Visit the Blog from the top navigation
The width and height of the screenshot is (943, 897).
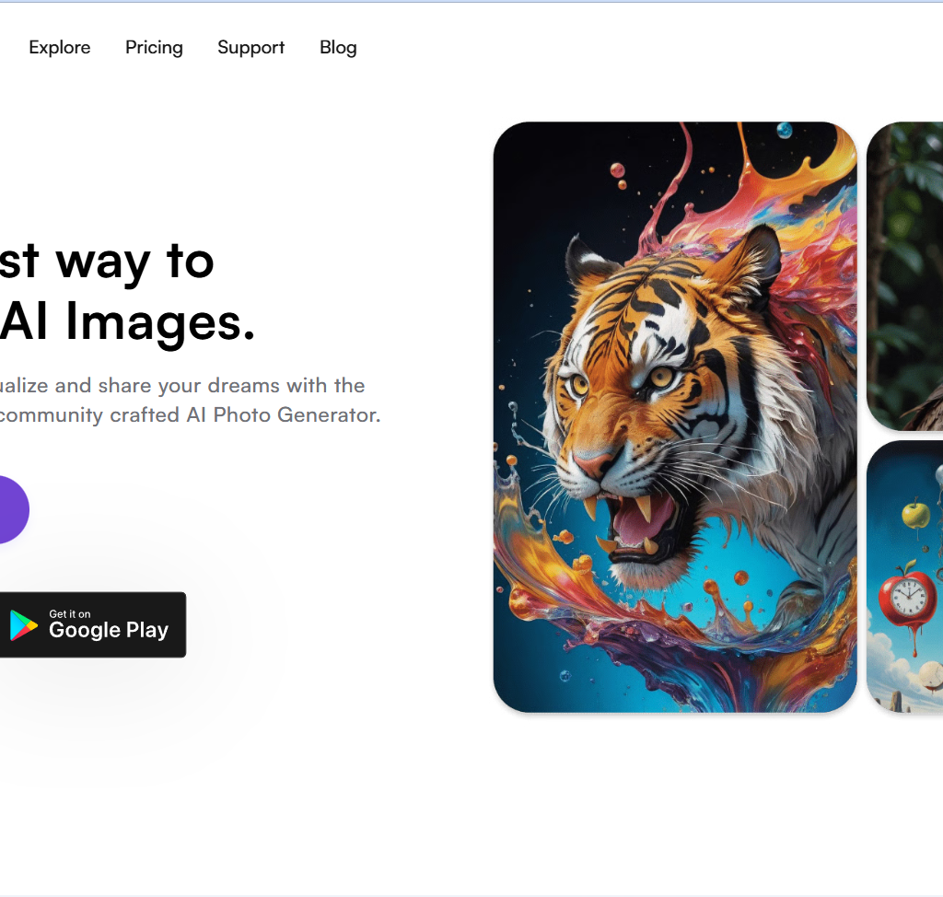[x=338, y=48]
